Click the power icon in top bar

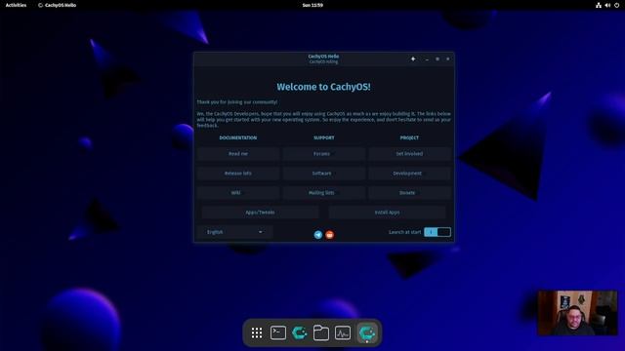617,5
